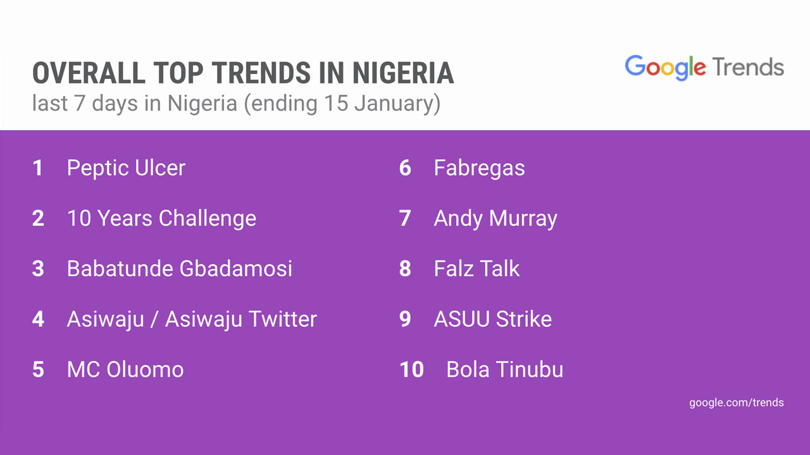
Task: Select the Andy Murray trend
Action: 495,219
